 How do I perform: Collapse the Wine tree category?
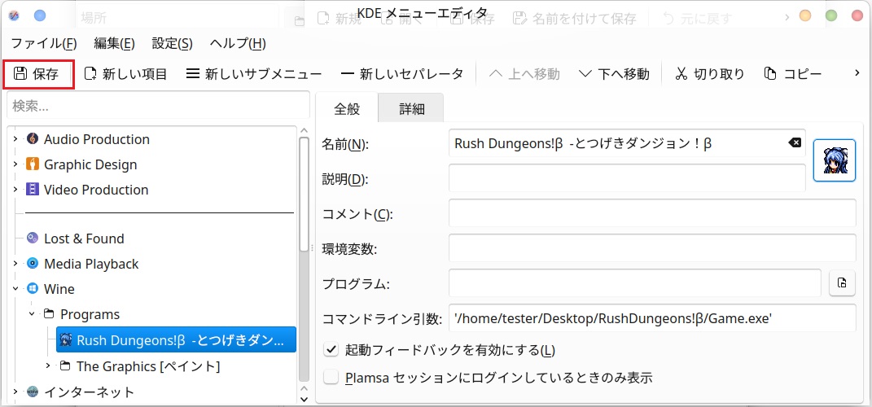coord(15,289)
